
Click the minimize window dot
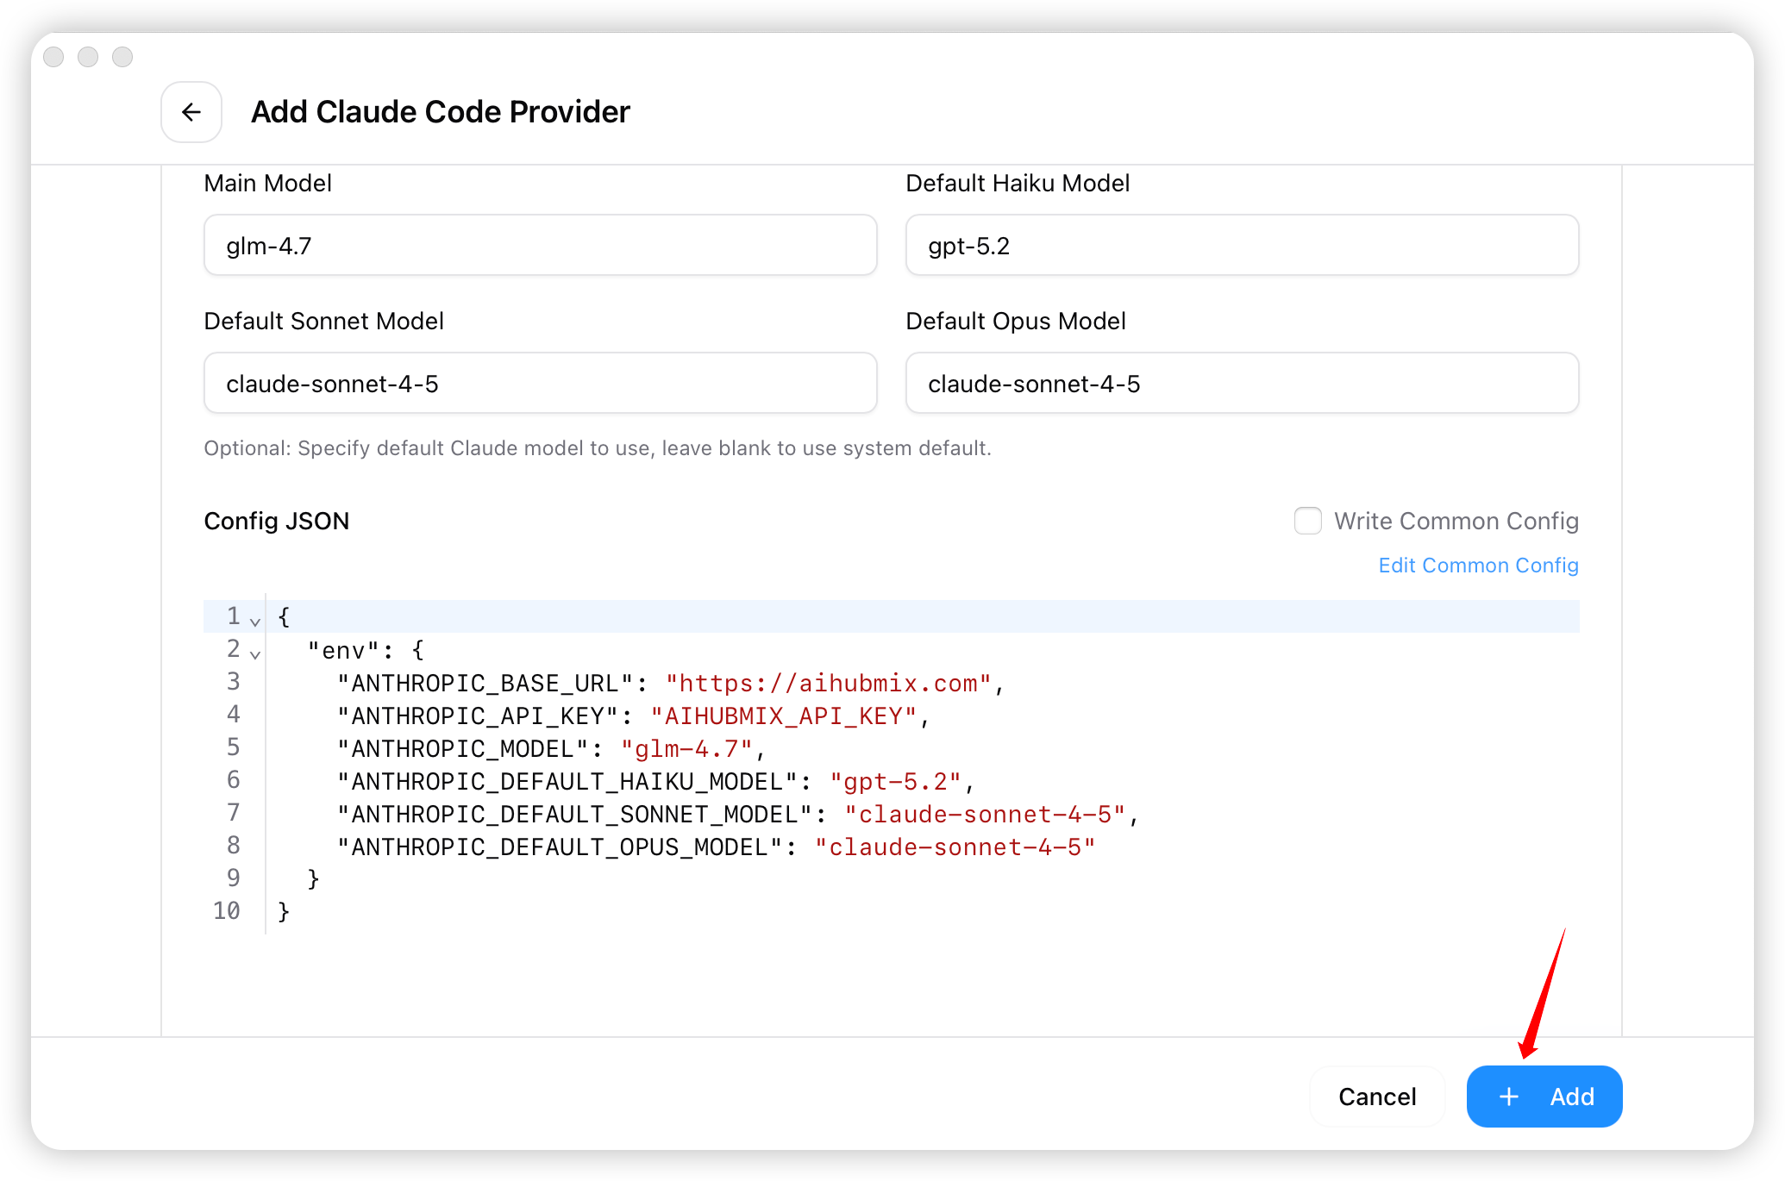click(x=88, y=57)
